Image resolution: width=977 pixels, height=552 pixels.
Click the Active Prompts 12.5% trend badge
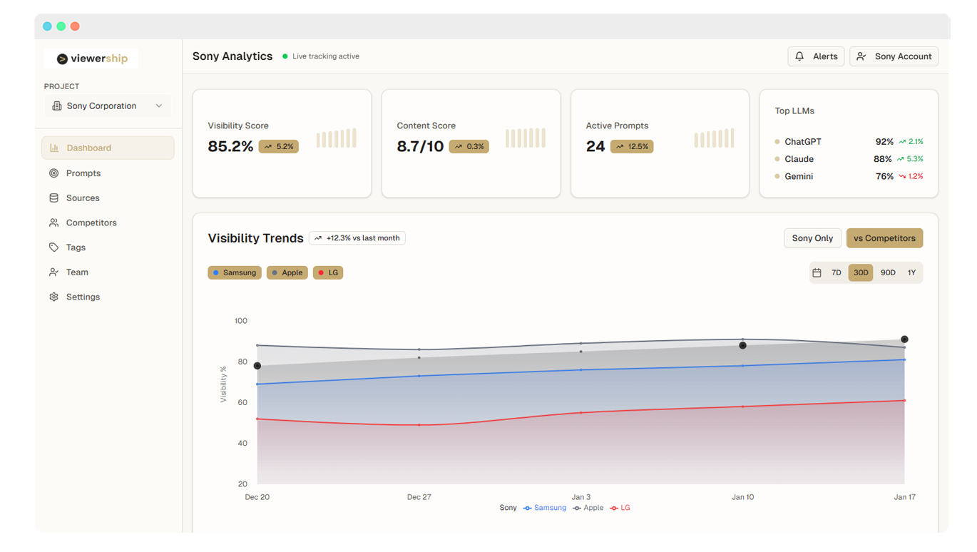pyautogui.click(x=632, y=146)
